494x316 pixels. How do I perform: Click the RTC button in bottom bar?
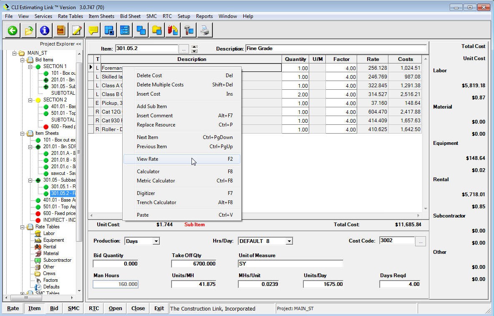click(x=94, y=308)
